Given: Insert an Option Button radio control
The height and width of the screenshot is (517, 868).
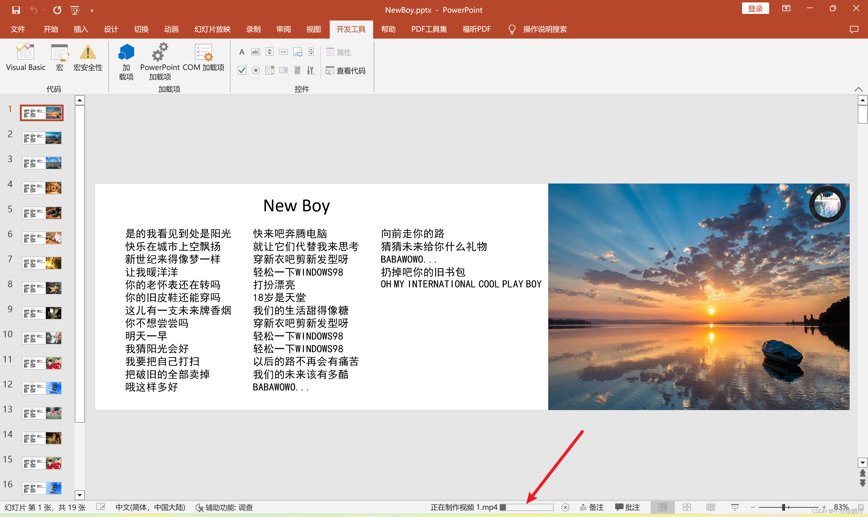Looking at the screenshot, I should (x=256, y=70).
